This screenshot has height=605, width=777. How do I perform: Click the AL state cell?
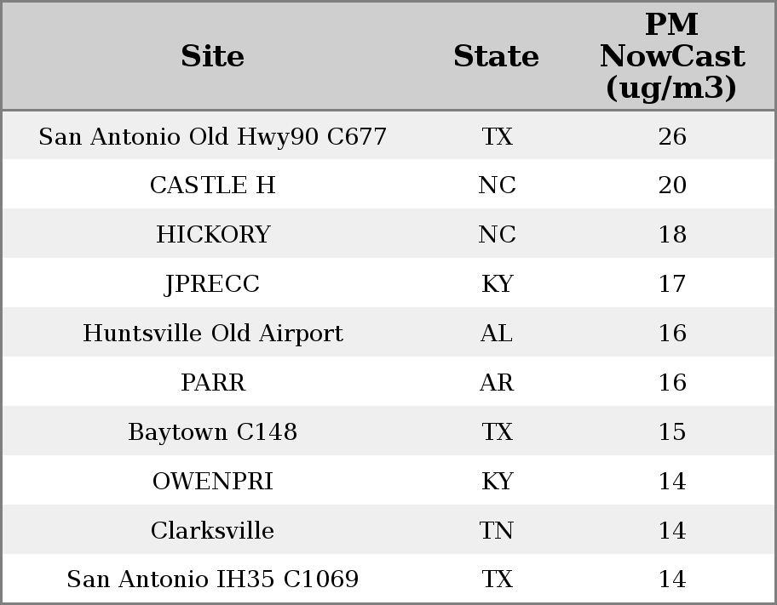(x=497, y=334)
